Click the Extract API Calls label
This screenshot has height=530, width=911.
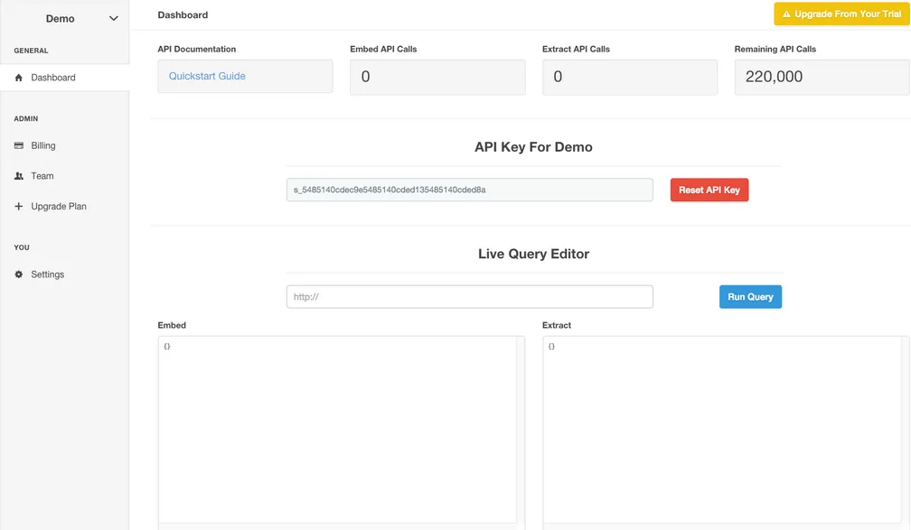576,50
